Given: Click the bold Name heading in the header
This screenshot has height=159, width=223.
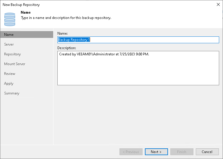Looking at the screenshot, I should [26, 13].
